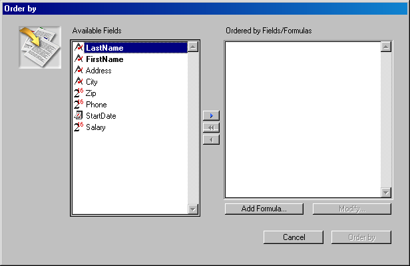Select the LastName field
410x266 pixels.
click(136, 47)
